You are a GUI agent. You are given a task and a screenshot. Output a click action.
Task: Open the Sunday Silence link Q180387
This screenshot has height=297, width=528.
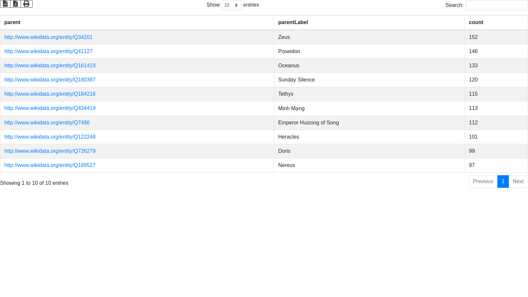click(50, 80)
